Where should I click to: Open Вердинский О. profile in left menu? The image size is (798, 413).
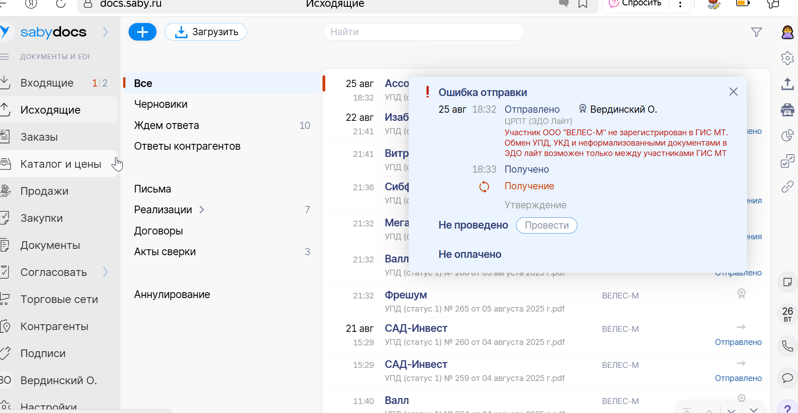59,381
